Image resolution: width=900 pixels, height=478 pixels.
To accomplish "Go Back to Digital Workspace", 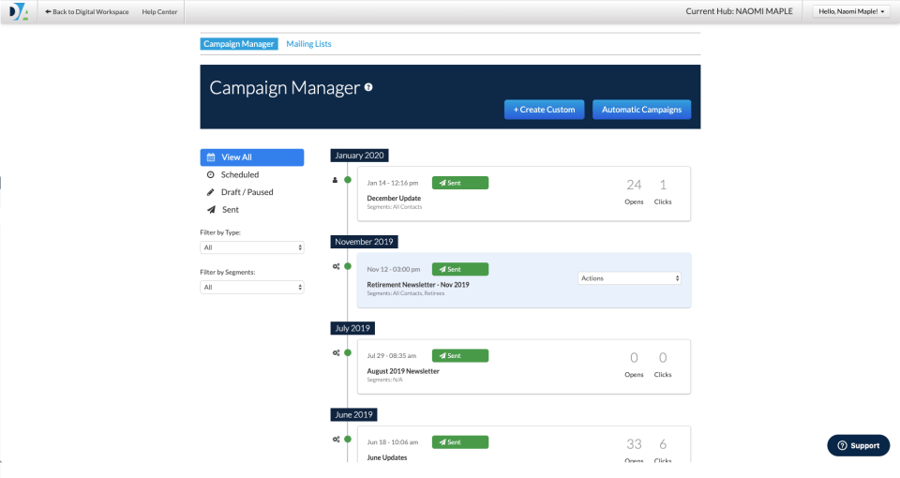I will (87, 11).
